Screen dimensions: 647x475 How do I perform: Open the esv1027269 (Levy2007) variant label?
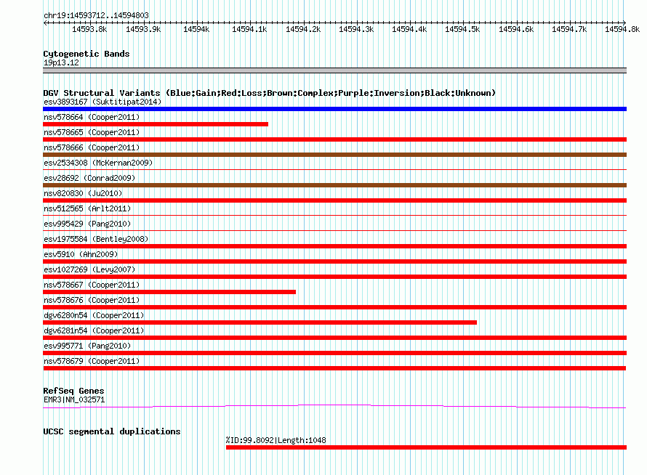89,269
